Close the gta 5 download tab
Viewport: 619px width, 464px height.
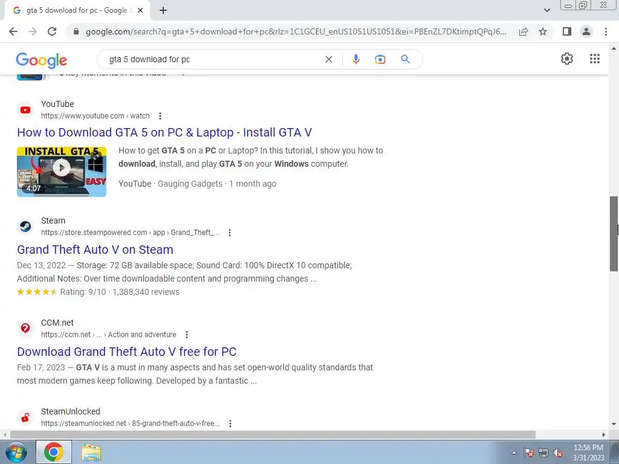point(140,10)
